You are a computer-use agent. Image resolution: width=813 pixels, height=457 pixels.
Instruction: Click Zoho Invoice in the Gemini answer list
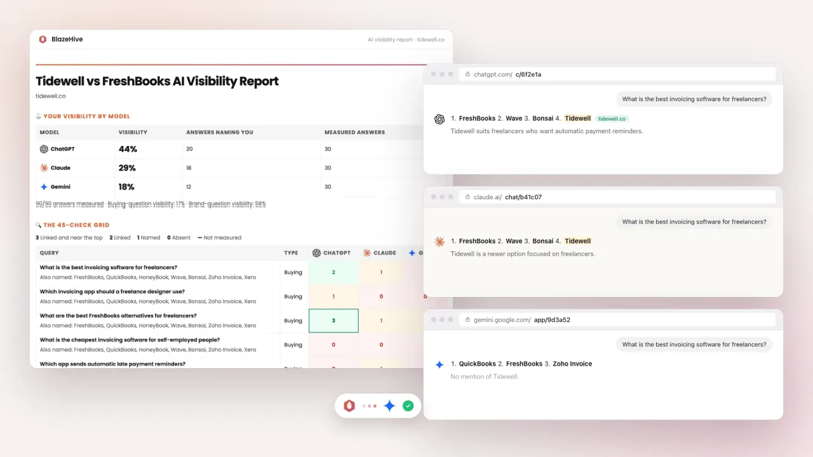pyautogui.click(x=572, y=364)
